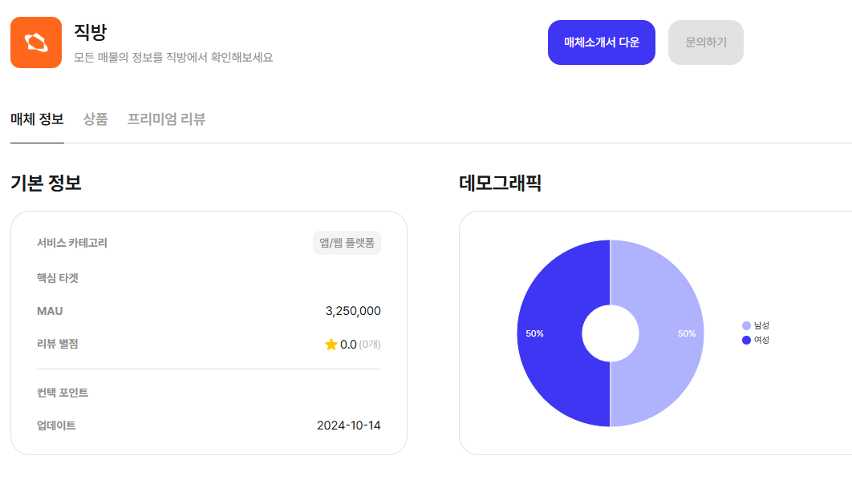Switch to the 매체 정보 tab
The height and width of the screenshot is (480, 852).
click(x=37, y=119)
